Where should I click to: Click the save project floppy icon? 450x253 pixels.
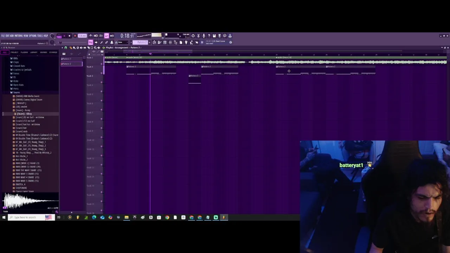click(214, 35)
